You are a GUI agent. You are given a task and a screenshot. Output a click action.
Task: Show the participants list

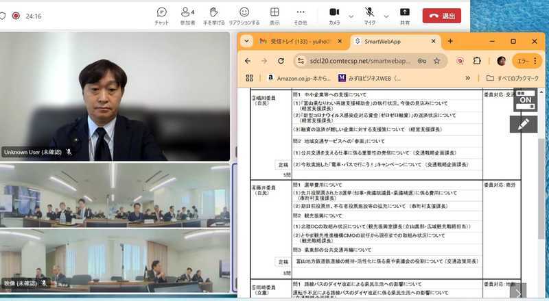click(187, 15)
